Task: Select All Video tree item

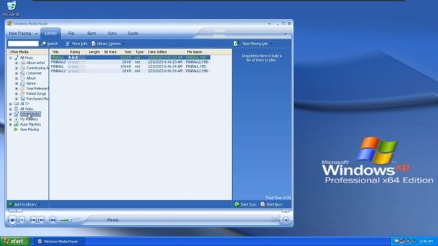Action: pyautogui.click(x=27, y=109)
